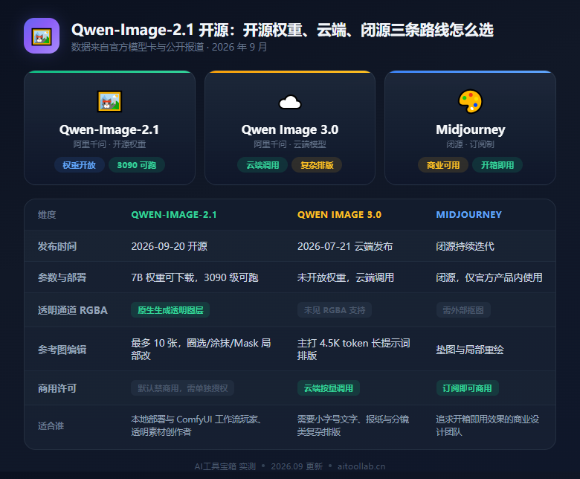The width and height of the screenshot is (580, 479).
Task: Click the AI工具宝箱 实测 footer text
Action: (225, 466)
